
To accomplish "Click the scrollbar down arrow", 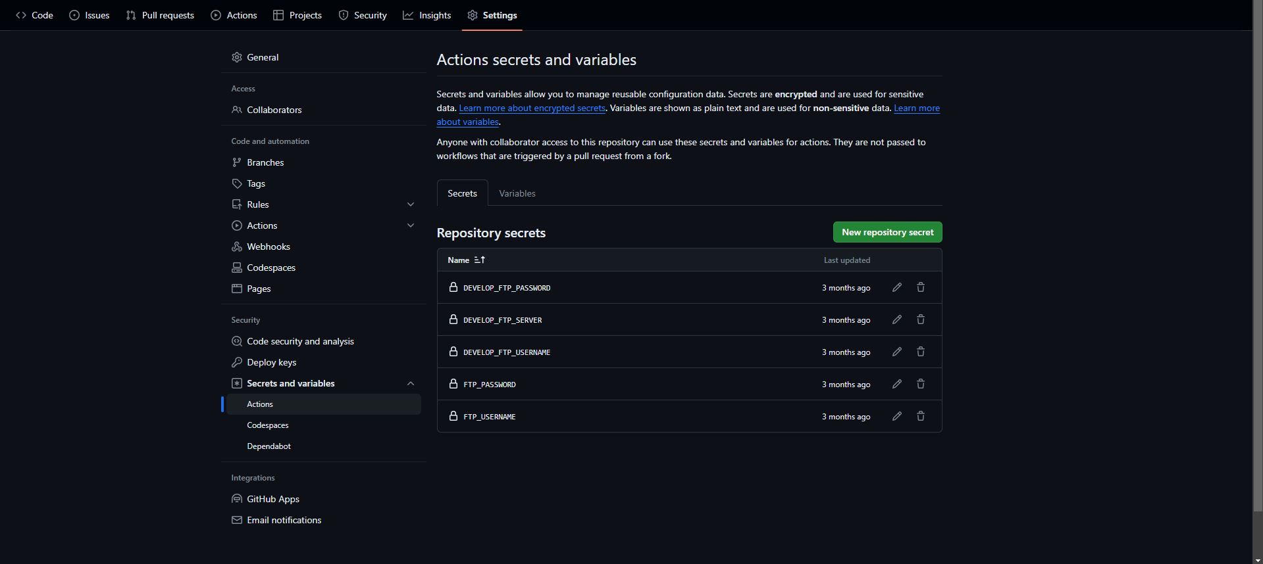I will (x=1258, y=559).
